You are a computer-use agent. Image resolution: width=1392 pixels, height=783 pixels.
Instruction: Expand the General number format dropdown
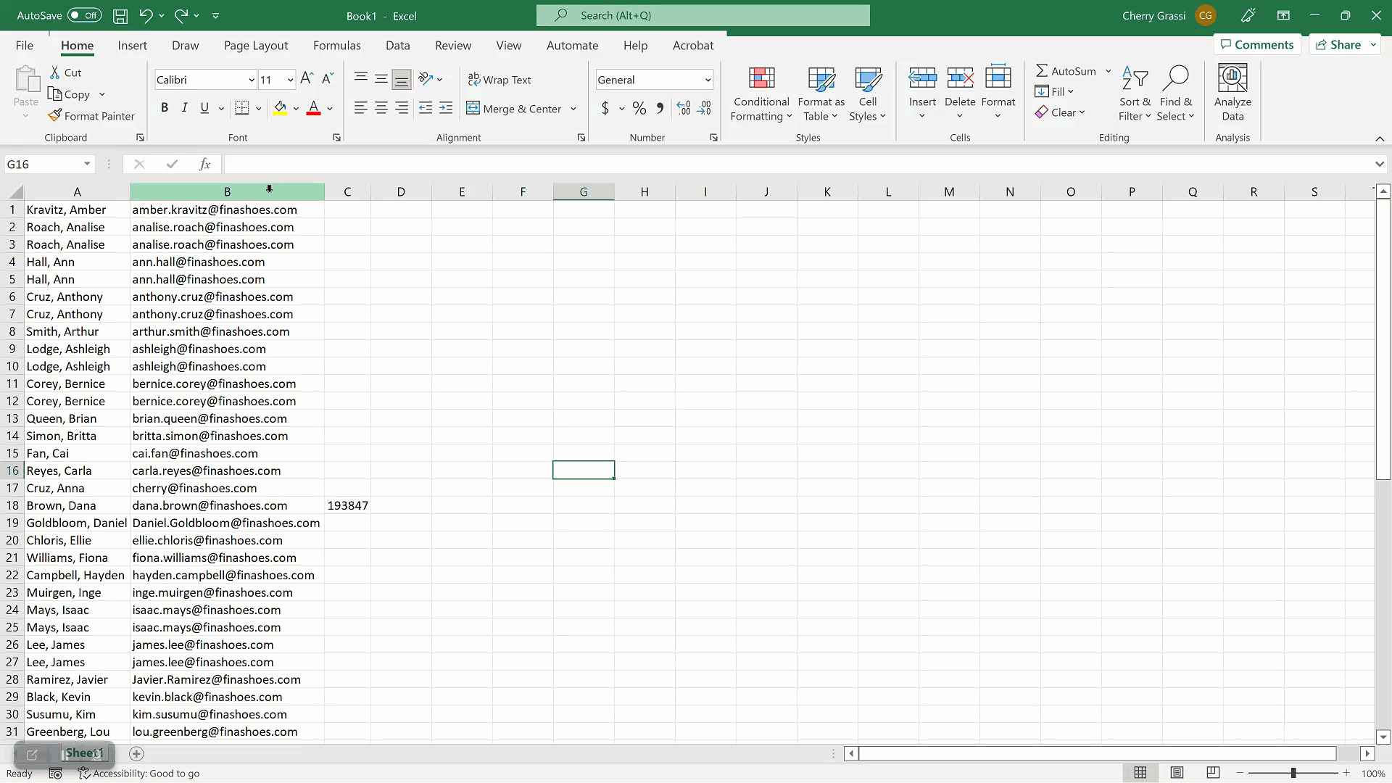click(x=708, y=80)
